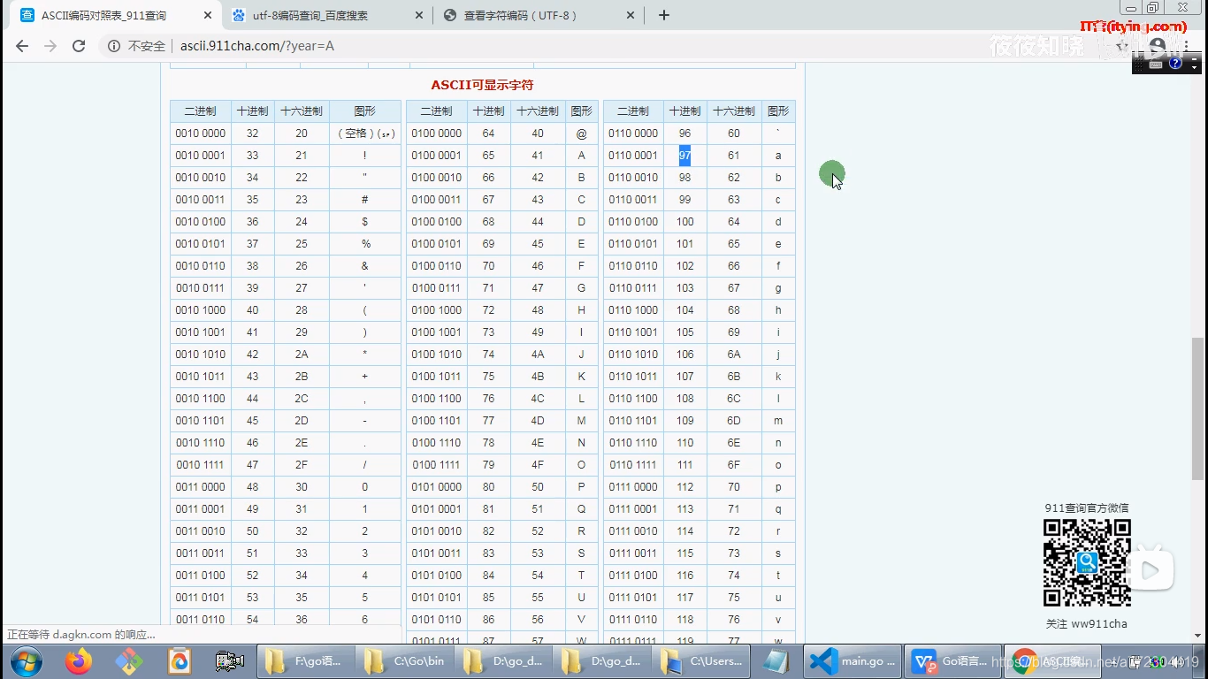
Task: Switch to the 查看字符编码 (UTF-8) tab
Action: click(539, 15)
